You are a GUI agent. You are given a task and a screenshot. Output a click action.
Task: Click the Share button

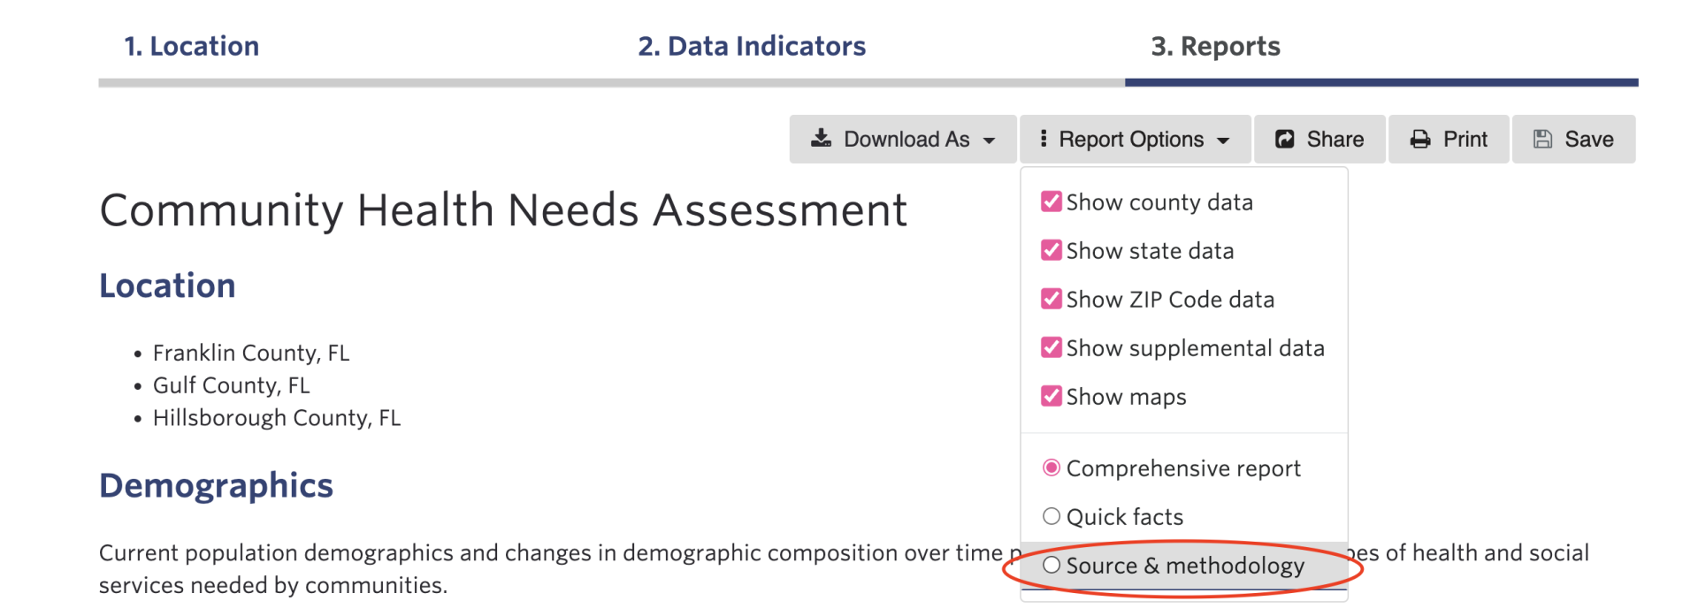[1319, 139]
